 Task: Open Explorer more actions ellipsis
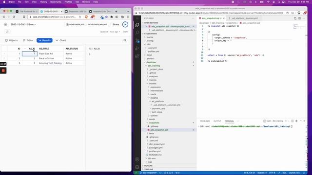pyautogui.click(x=193, y=18)
